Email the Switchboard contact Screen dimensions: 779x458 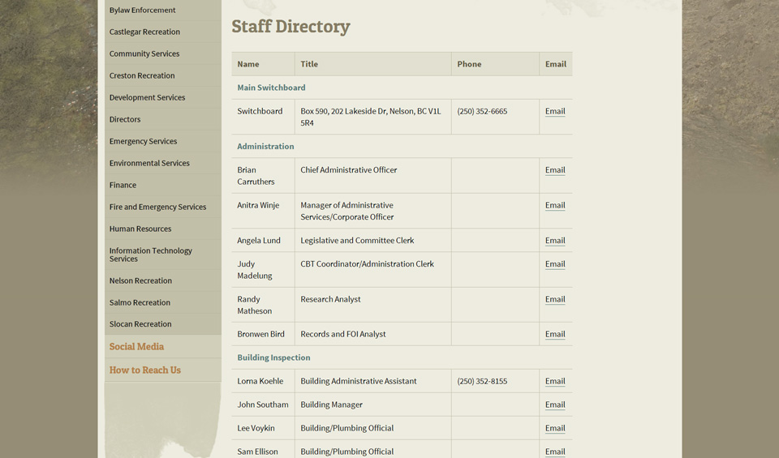[555, 112]
